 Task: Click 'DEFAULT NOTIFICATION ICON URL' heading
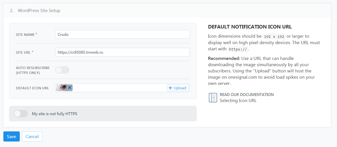tap(250, 27)
